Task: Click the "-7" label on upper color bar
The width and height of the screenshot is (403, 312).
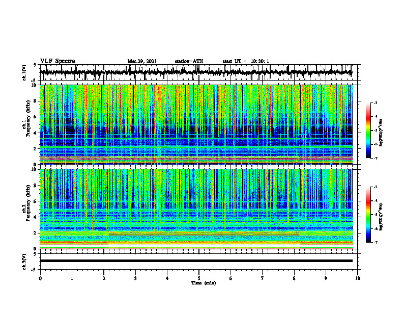Action: coord(375,159)
